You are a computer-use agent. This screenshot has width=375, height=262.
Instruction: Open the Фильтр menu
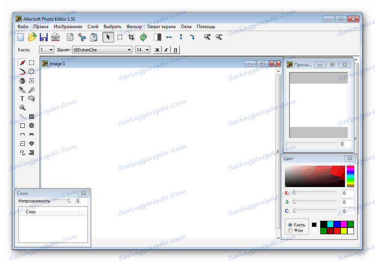pyautogui.click(x=134, y=27)
